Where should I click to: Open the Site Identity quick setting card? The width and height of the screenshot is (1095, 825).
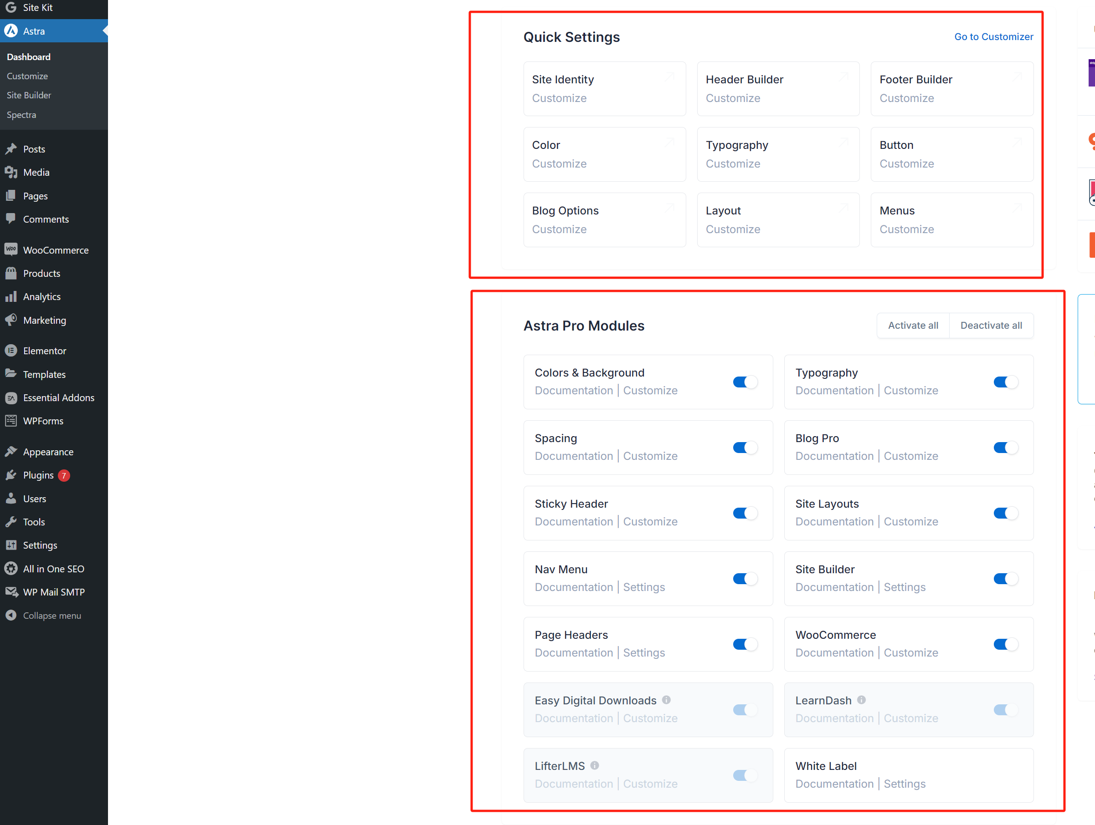pyautogui.click(x=604, y=88)
